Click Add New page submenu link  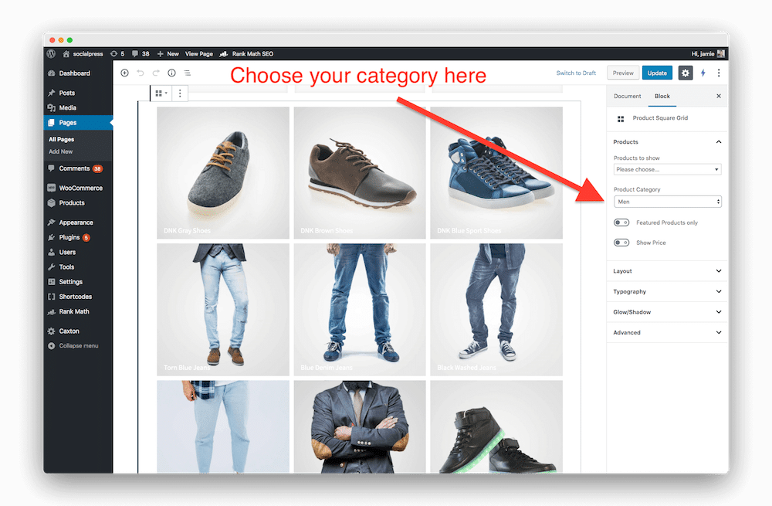pyautogui.click(x=60, y=151)
